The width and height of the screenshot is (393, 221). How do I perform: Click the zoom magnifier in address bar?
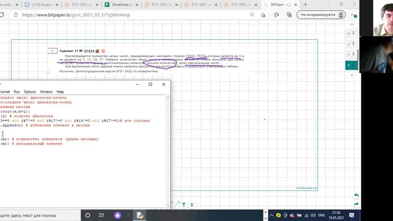[x=252, y=15]
